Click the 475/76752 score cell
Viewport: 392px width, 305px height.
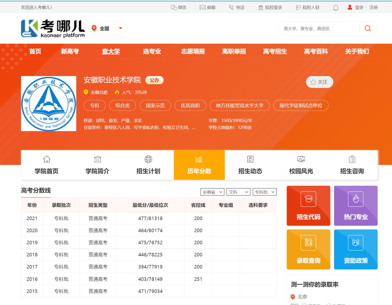150,243
